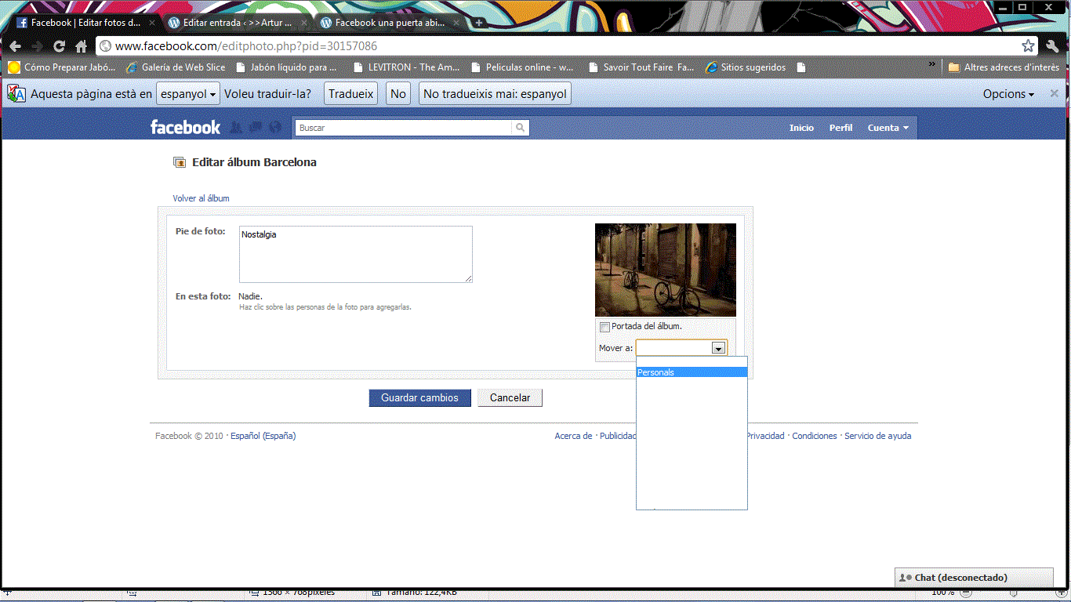Enable the Portada del álbum checkbox

(x=604, y=327)
